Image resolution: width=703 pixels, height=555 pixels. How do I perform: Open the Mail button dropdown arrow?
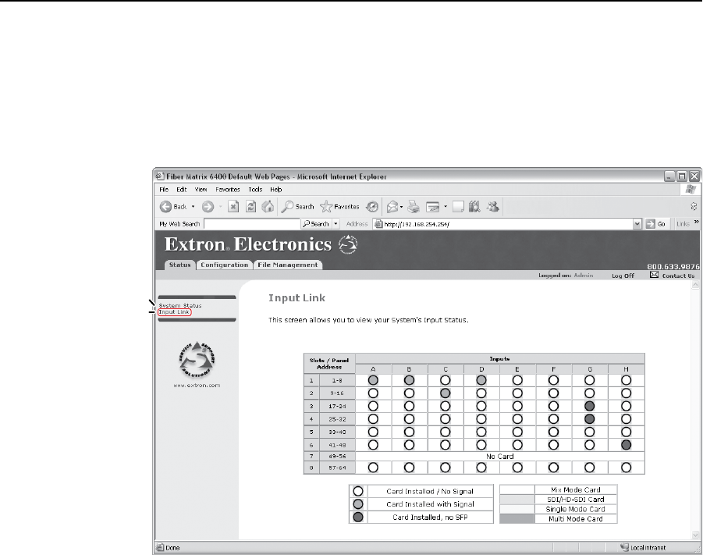(x=401, y=207)
